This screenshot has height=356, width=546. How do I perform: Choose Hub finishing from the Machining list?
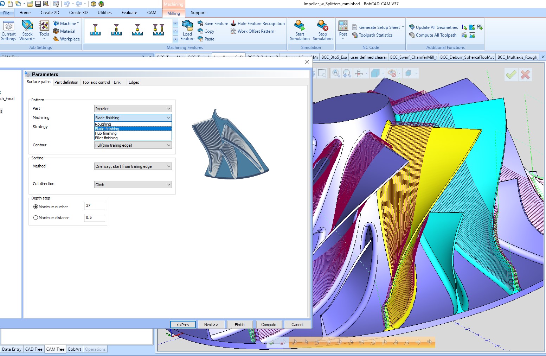[133, 133]
